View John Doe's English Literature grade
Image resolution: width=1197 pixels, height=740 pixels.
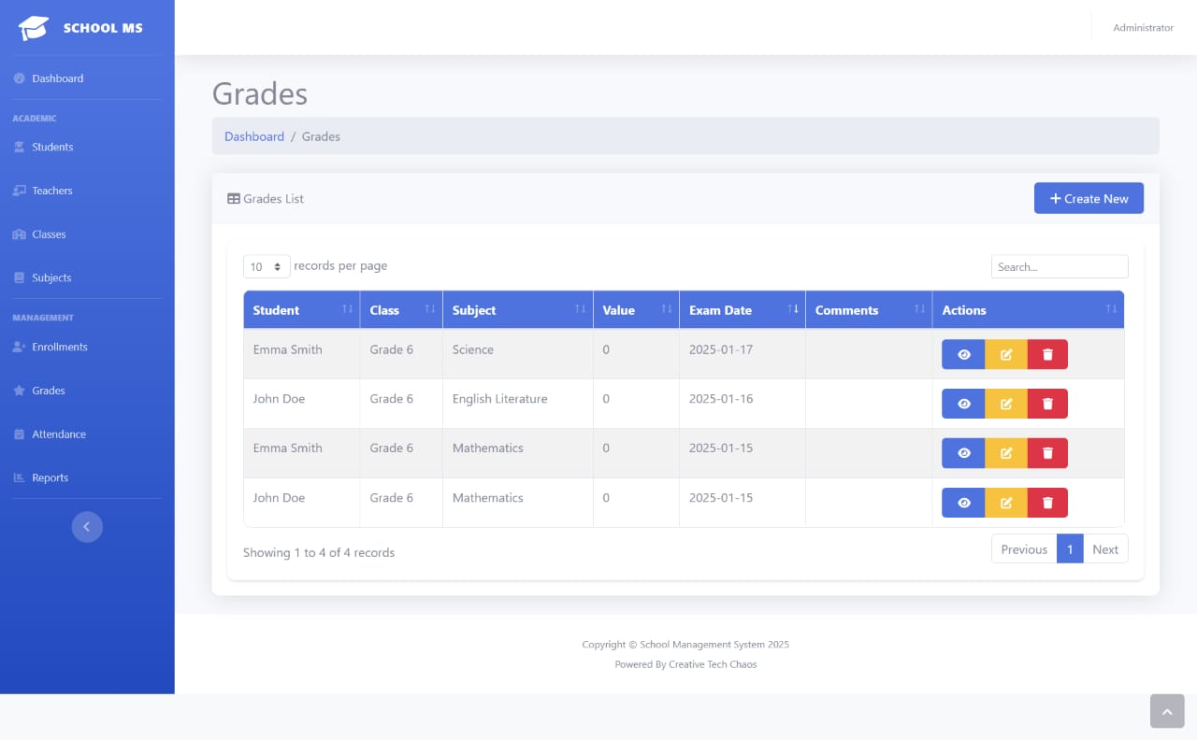(963, 404)
